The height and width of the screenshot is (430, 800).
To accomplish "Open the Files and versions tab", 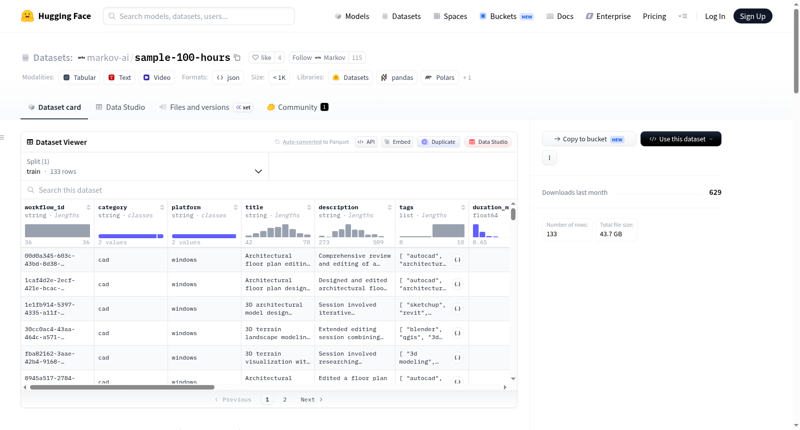I will pyautogui.click(x=206, y=107).
